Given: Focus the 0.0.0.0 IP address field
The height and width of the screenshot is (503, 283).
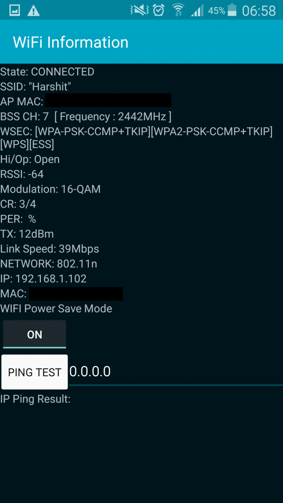Looking at the screenshot, I should (x=176, y=371).
